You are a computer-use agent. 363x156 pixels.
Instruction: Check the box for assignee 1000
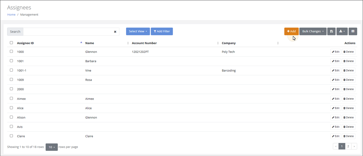pyautogui.click(x=11, y=51)
